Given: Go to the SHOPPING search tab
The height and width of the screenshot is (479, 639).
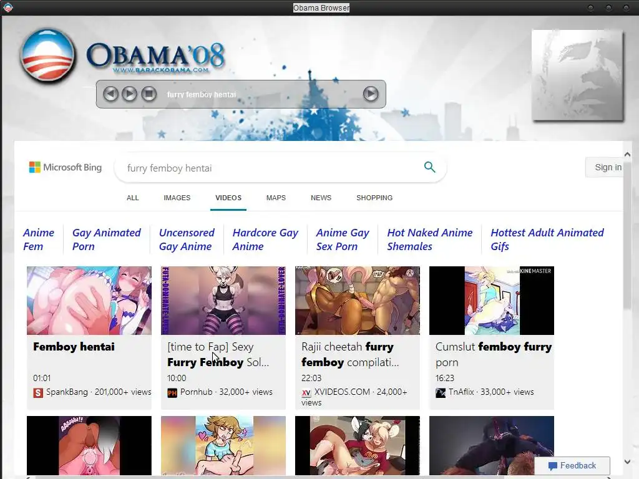Looking at the screenshot, I should pos(374,198).
